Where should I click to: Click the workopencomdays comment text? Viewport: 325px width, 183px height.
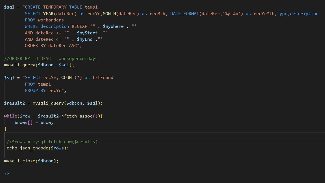click(78, 59)
